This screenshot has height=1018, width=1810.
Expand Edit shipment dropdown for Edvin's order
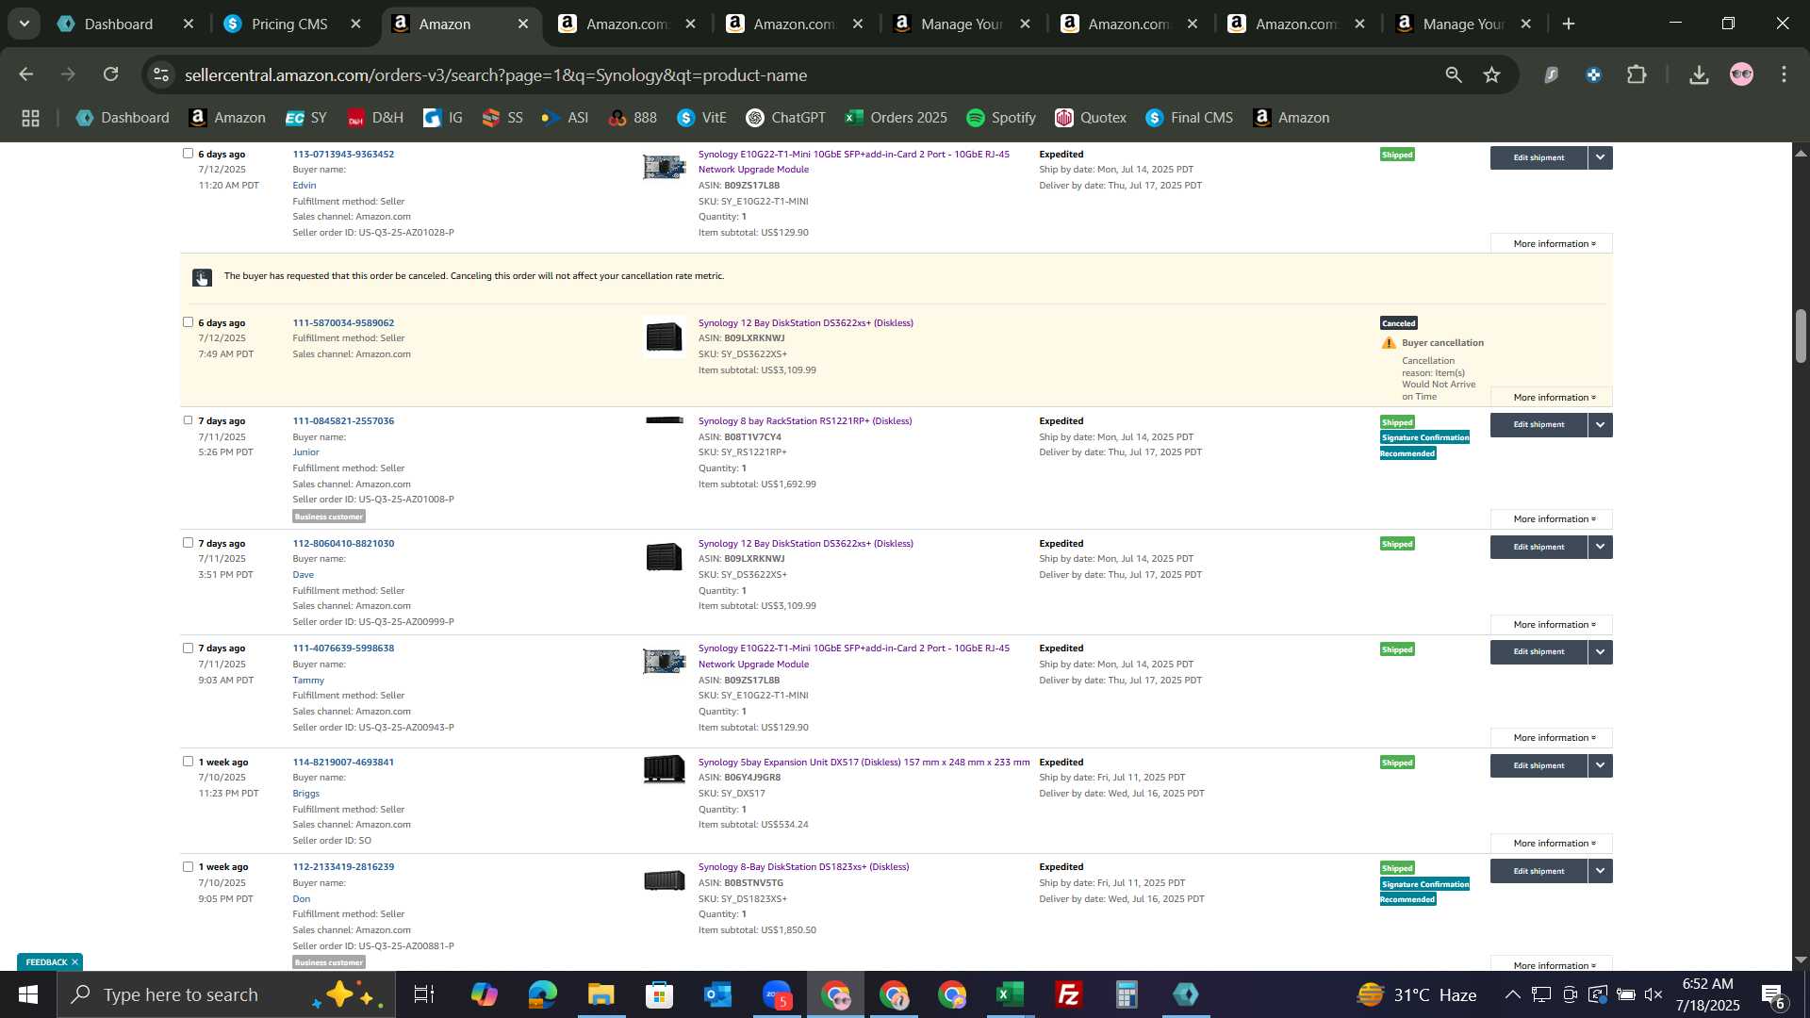tap(1601, 157)
